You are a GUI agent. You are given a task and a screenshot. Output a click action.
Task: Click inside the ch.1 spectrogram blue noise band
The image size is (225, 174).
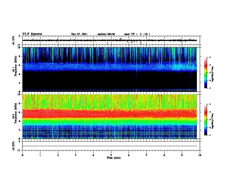109,67
